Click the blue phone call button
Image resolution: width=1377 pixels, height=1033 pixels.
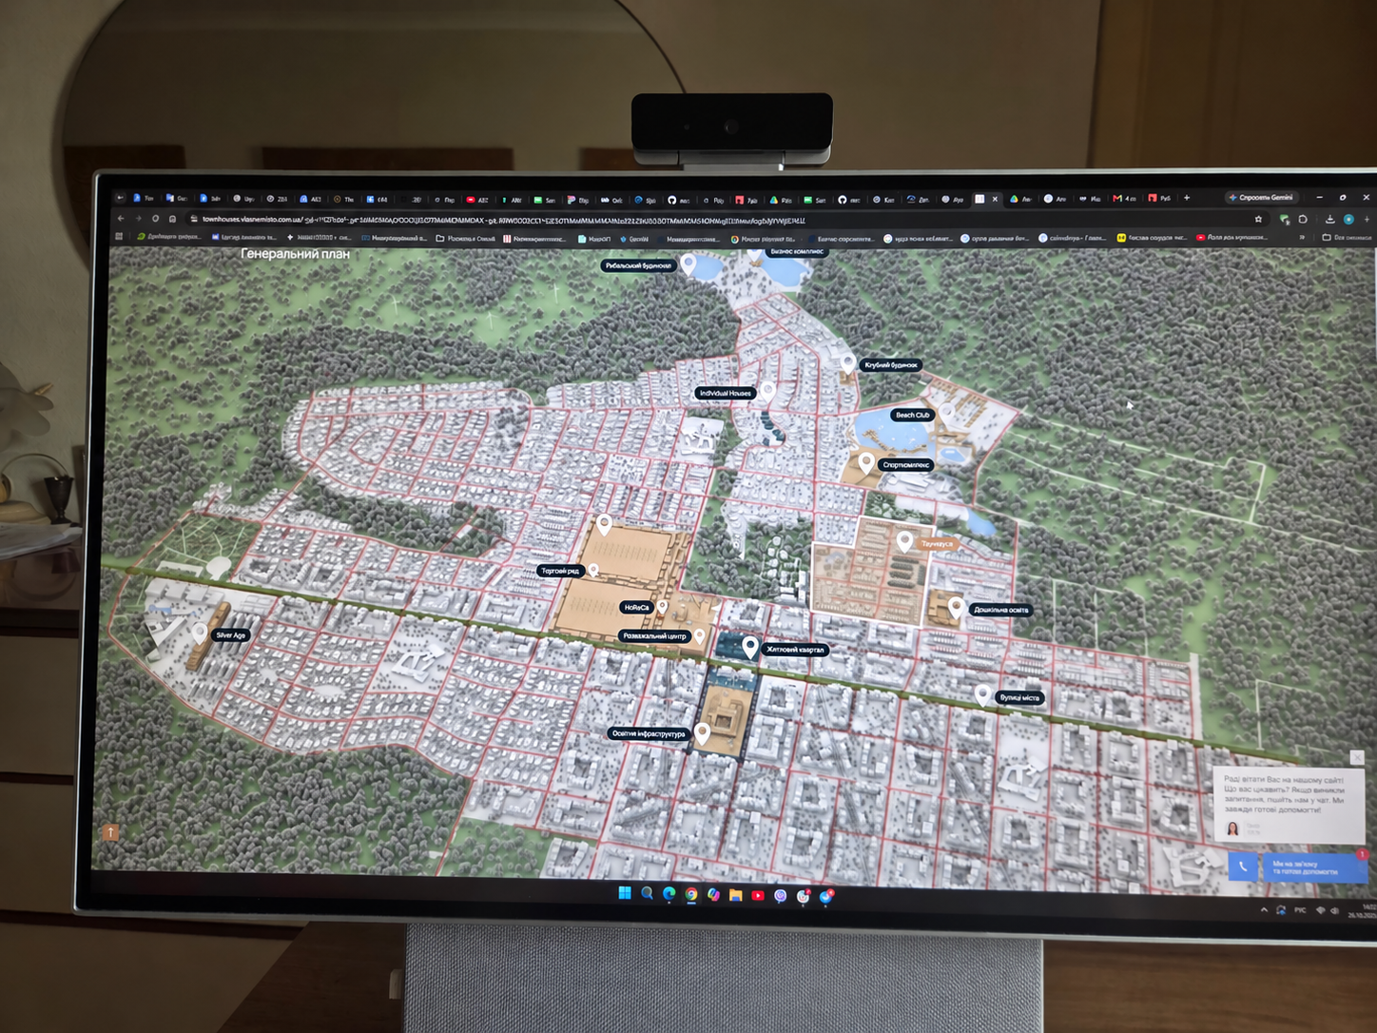[1242, 866]
